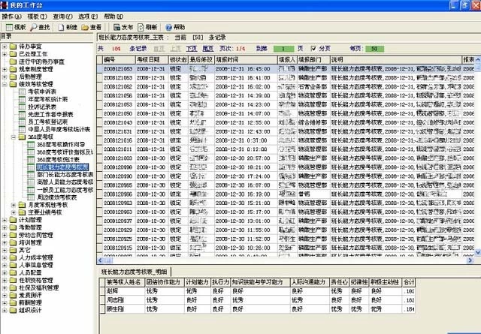This screenshot has width=481, height=334.
Task: Open the 操作 menu
Action: click(x=11, y=15)
